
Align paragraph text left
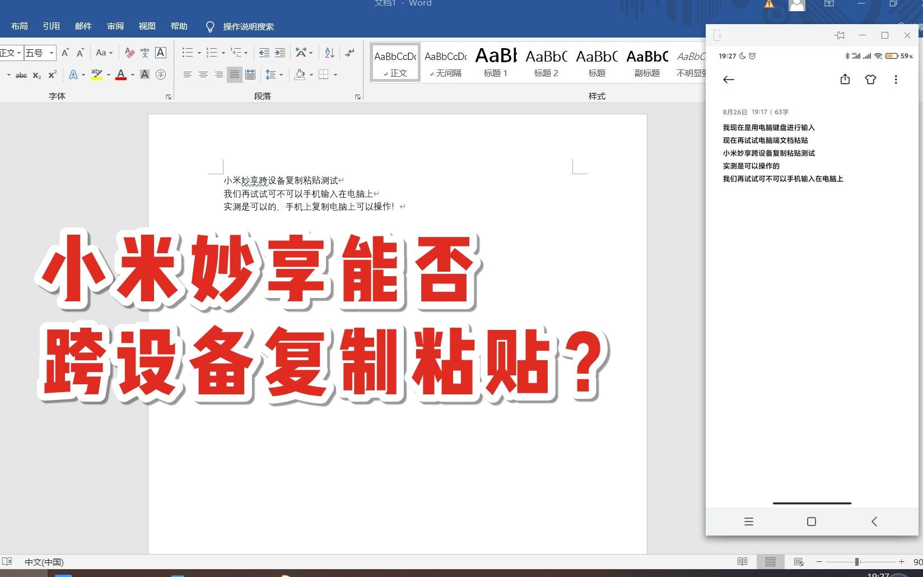tap(188, 75)
